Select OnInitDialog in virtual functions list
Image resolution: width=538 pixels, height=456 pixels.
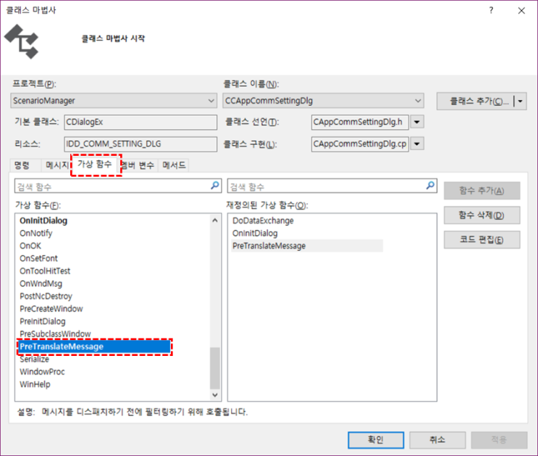pos(43,220)
